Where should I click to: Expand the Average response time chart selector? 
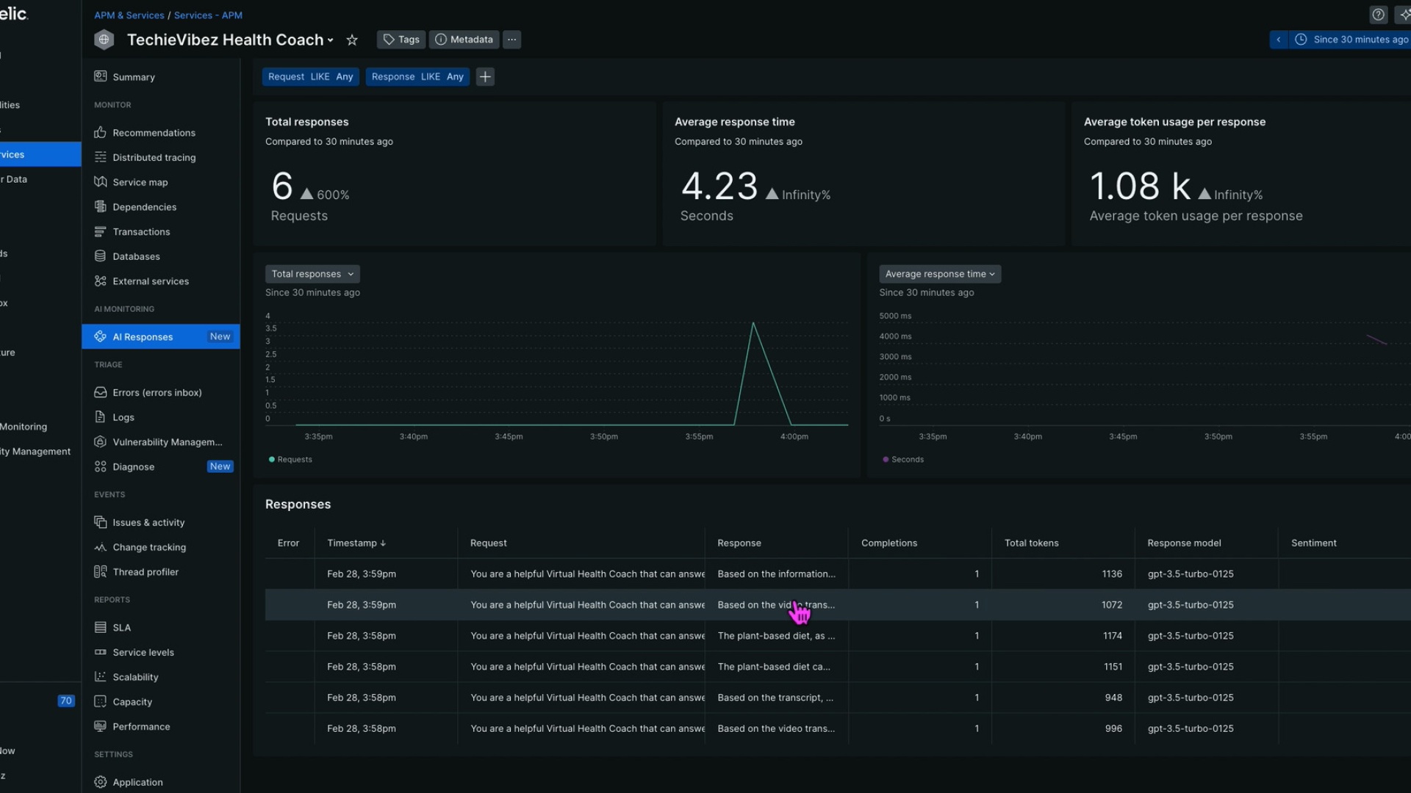click(x=940, y=274)
